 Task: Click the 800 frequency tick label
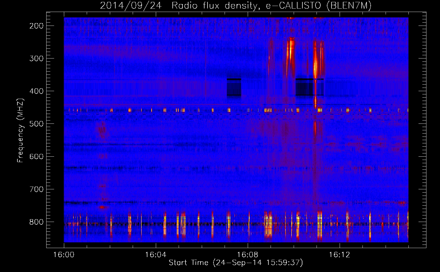(36, 222)
